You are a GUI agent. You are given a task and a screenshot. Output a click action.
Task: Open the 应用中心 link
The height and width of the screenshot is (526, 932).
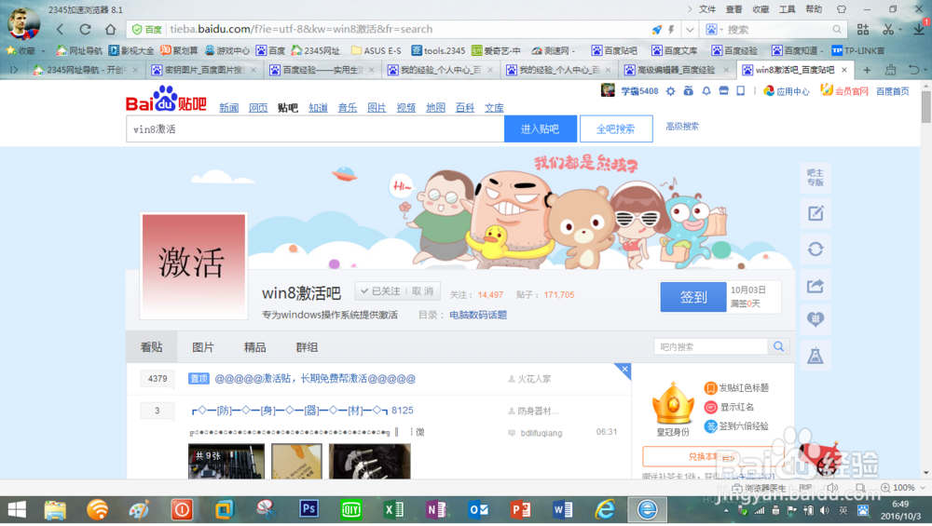tap(787, 91)
